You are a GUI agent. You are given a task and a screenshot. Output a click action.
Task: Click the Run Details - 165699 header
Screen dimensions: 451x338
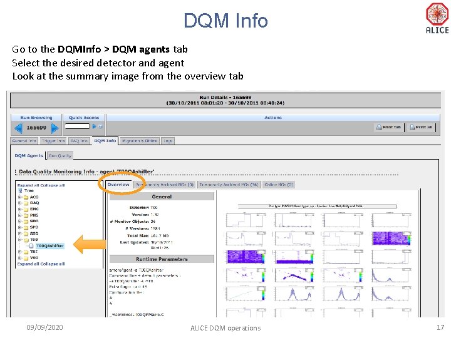225,98
